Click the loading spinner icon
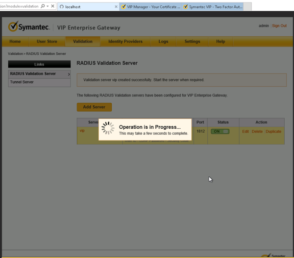The image size is (294, 258). (x=107, y=129)
